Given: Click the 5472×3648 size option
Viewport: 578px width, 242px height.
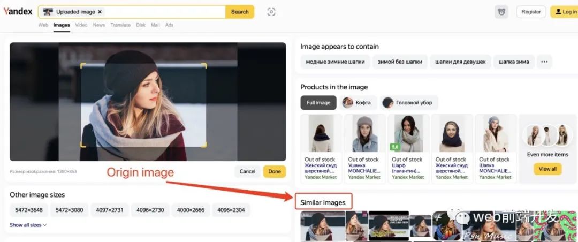Looking at the screenshot, I should pos(29,210).
